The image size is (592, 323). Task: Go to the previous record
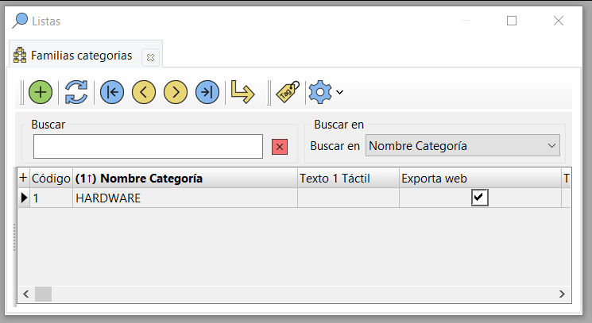point(144,92)
